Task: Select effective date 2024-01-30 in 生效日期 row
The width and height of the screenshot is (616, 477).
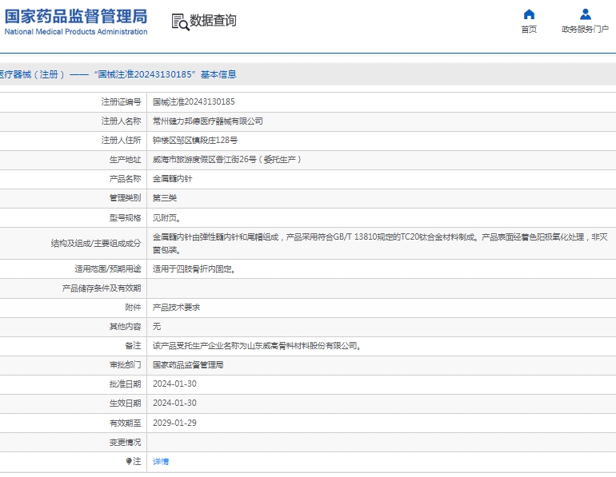Action: pos(174,403)
